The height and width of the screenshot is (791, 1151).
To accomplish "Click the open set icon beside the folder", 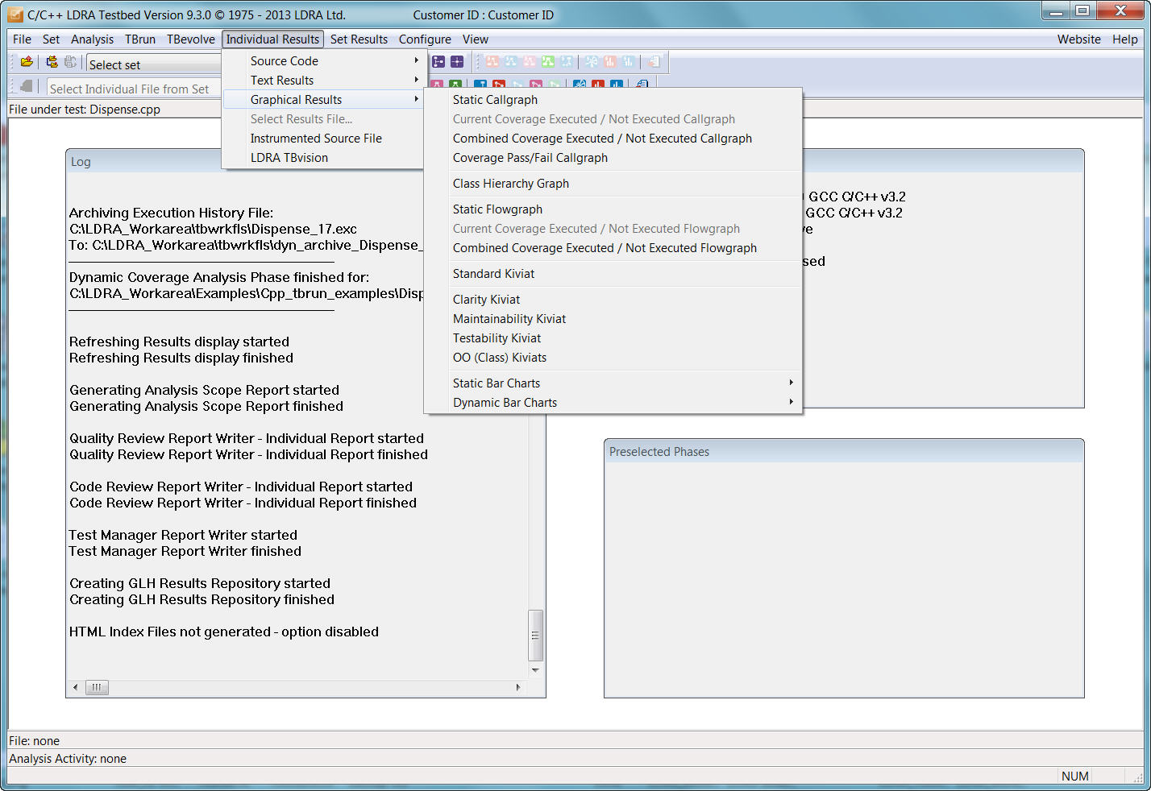I will 52,62.
